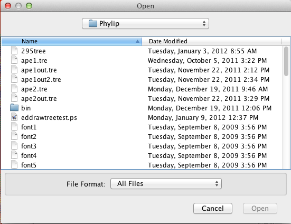This screenshot has height=224, width=291.
Task: Click the font5 file icon
Action: [14, 165]
